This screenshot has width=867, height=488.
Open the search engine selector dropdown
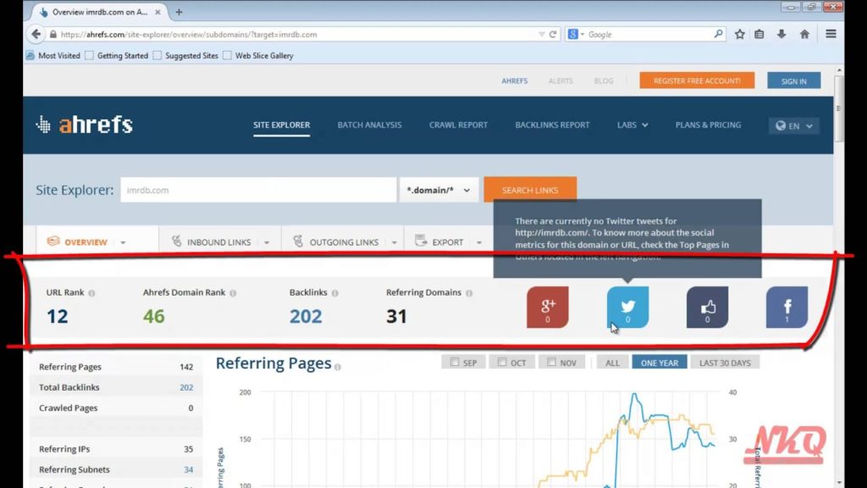576,34
